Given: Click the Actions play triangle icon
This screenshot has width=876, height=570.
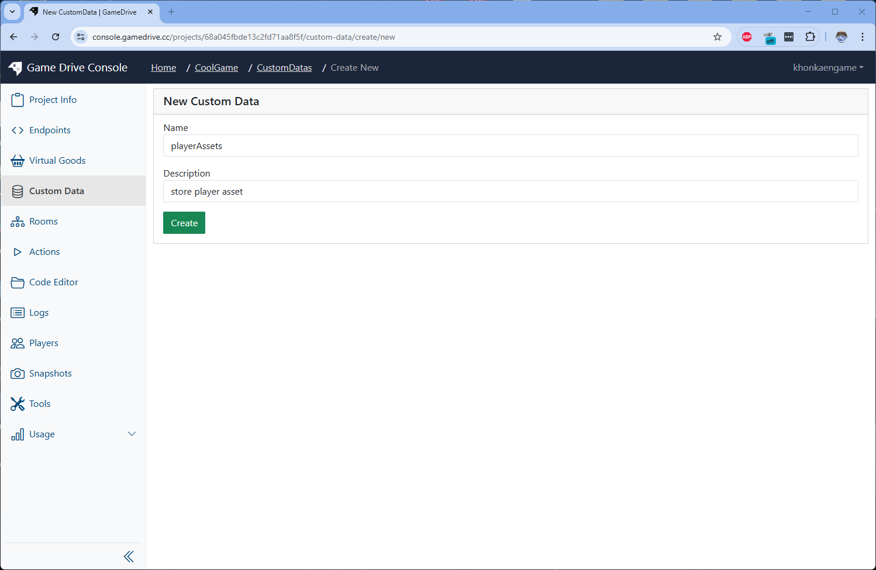Looking at the screenshot, I should pyautogui.click(x=18, y=252).
